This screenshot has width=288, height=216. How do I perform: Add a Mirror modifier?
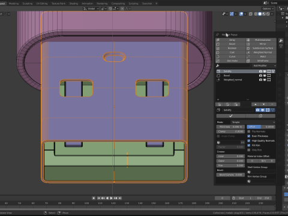[261, 44]
